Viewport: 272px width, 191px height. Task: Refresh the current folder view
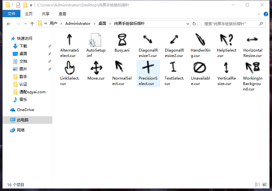(194, 24)
